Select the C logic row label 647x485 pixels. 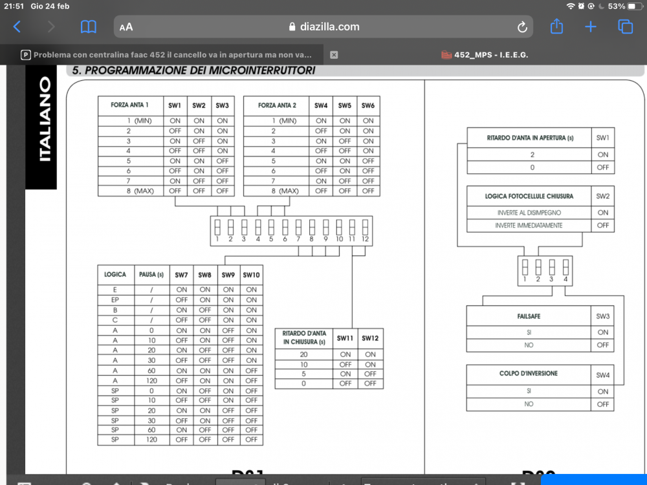[x=115, y=320]
